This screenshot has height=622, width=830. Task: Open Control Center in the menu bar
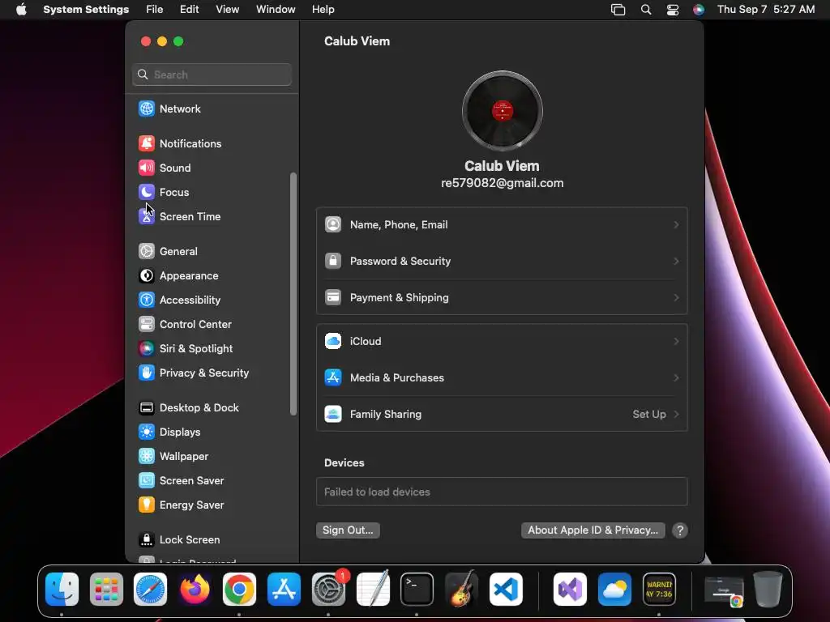pos(672,10)
